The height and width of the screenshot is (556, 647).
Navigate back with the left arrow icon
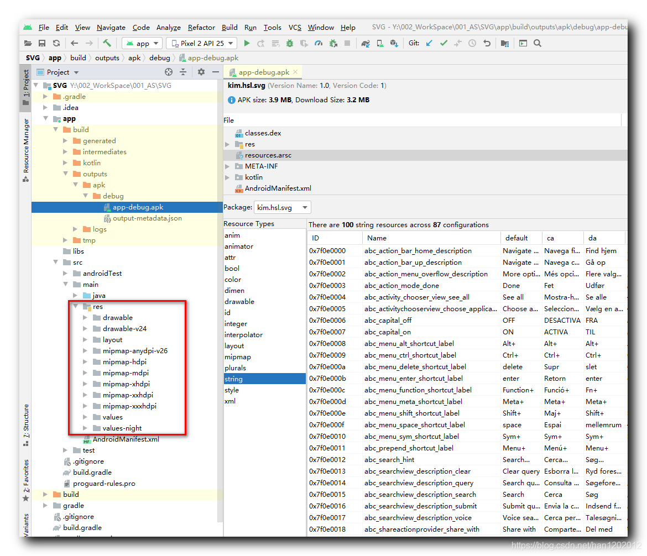click(74, 43)
